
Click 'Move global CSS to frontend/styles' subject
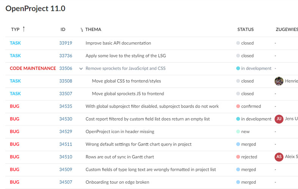pyautogui.click(x=126, y=81)
